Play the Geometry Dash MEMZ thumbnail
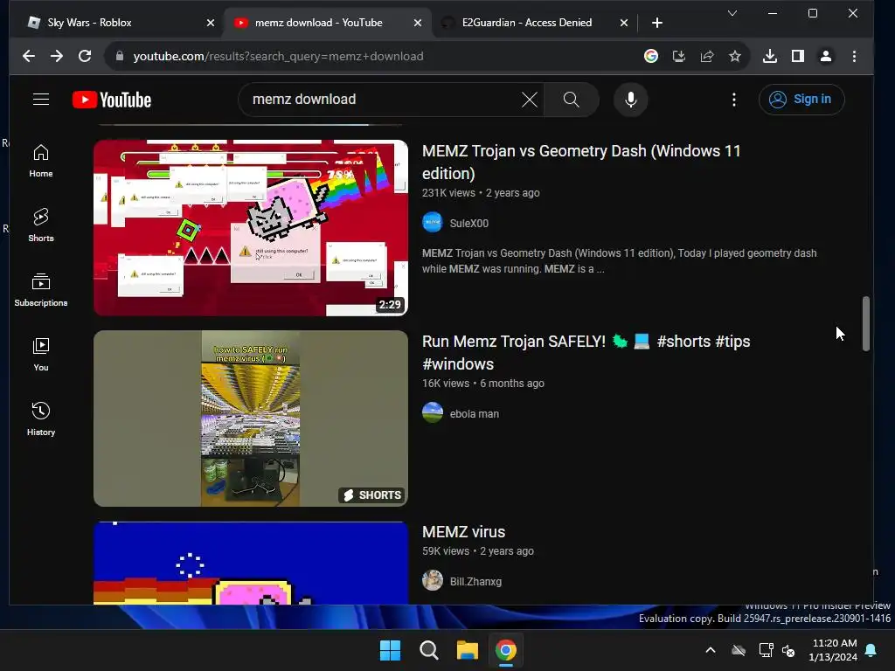895x671 pixels. tap(251, 228)
